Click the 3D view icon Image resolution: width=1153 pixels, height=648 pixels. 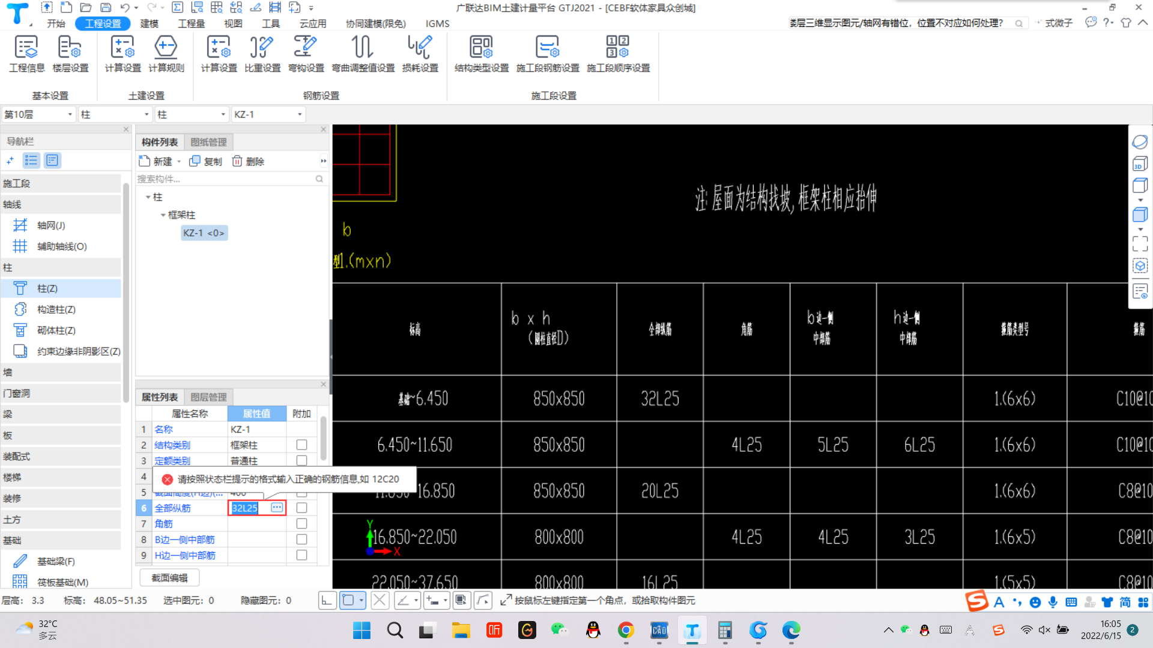coord(1140,164)
